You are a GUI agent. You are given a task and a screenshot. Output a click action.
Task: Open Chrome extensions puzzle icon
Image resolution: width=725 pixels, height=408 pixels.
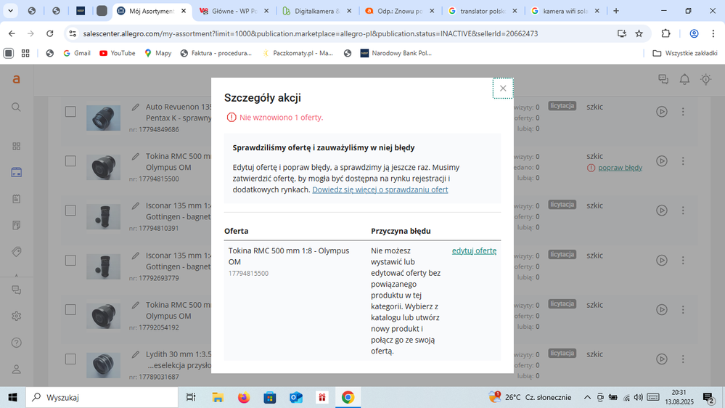(665, 33)
